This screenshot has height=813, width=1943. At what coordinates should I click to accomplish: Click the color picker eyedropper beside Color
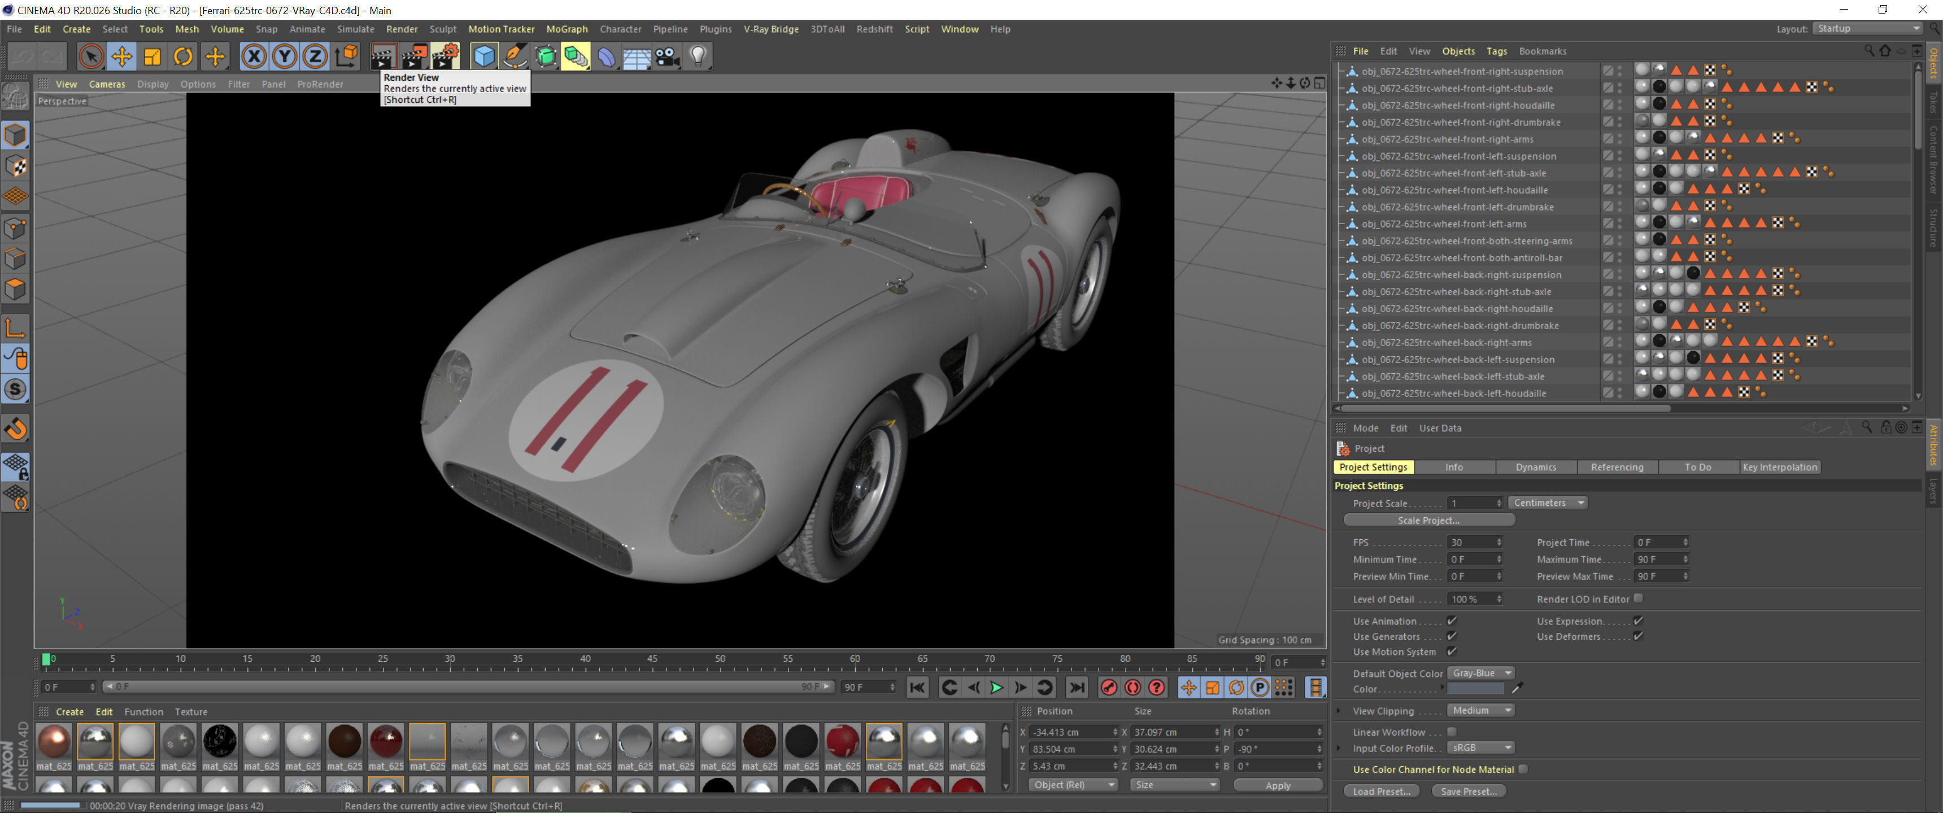coord(1517,689)
